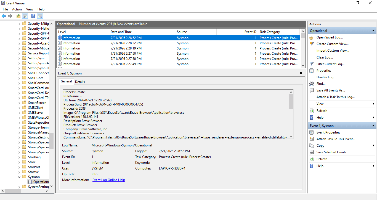Screen dimensions: 377x200
Task: Switch to the Details tab
Action: pos(80,82)
